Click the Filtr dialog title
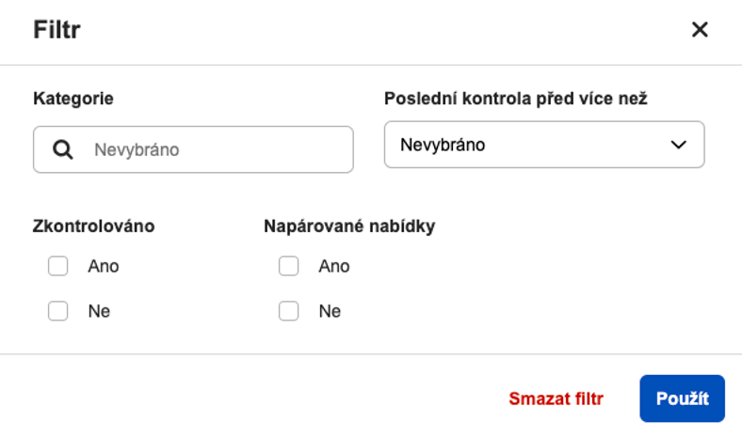This screenshot has width=742, height=437. point(56,30)
